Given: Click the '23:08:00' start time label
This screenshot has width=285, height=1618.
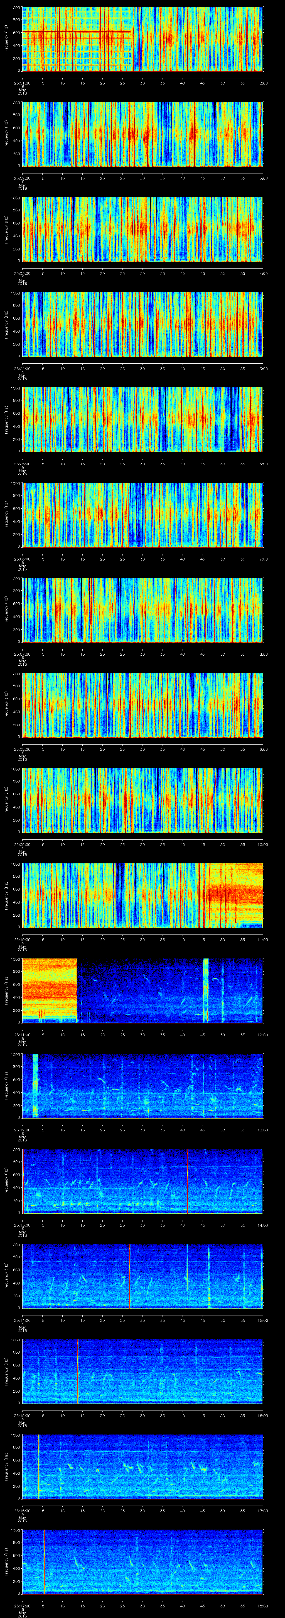Looking at the screenshot, I should pos(23,749).
